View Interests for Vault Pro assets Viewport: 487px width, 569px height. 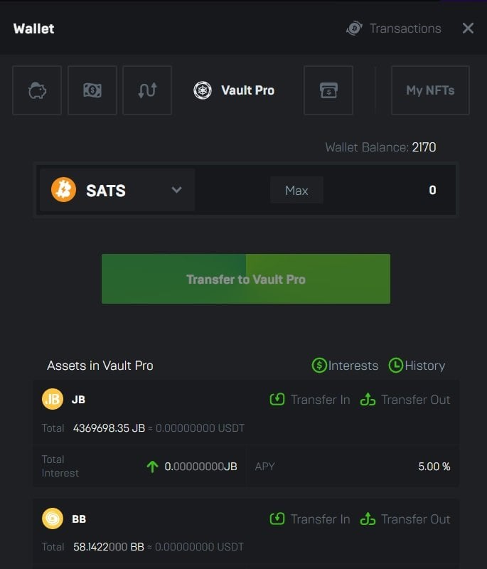click(x=345, y=366)
